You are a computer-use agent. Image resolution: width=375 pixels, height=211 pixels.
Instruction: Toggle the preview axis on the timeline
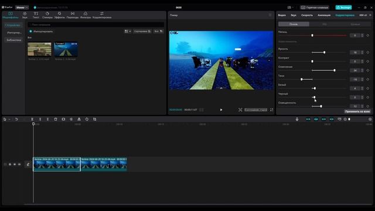point(332,119)
